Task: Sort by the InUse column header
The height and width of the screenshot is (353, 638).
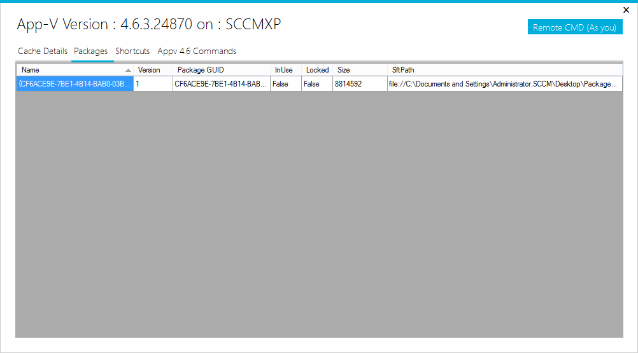Action: pyautogui.click(x=286, y=70)
